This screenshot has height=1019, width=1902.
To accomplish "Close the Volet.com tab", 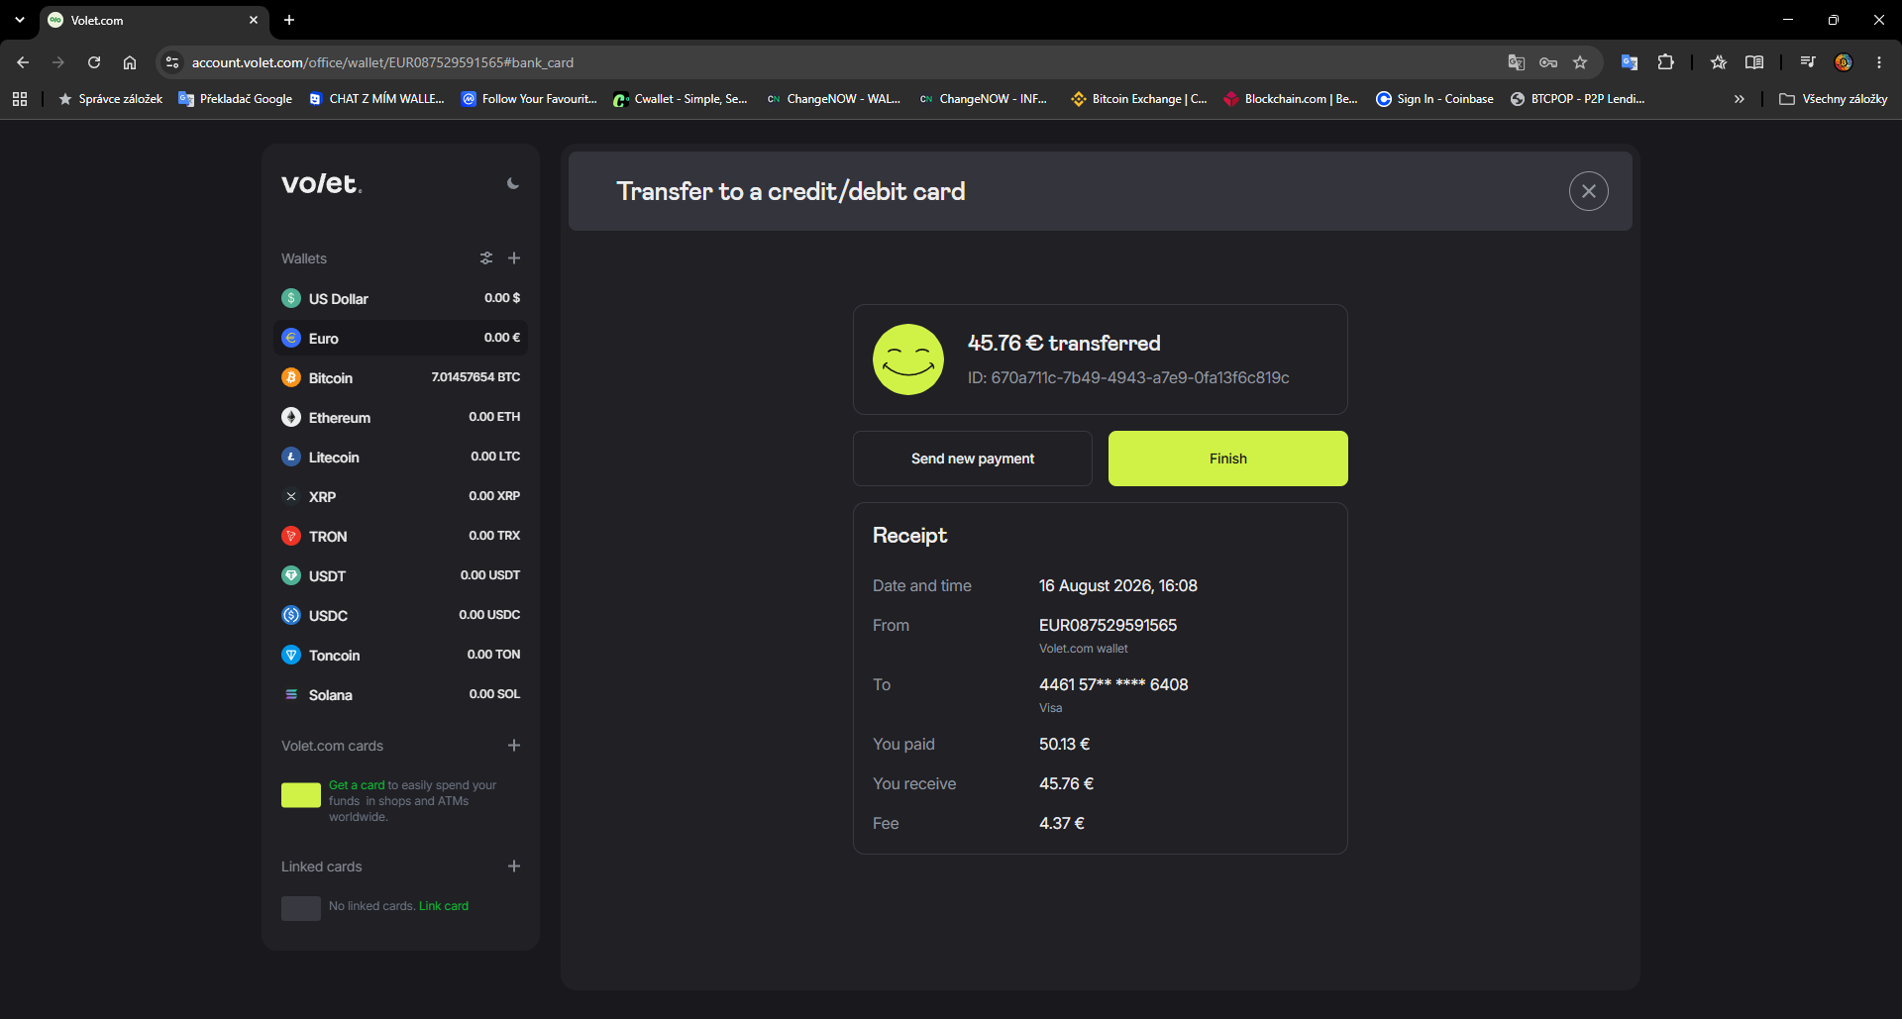I will pos(254,20).
